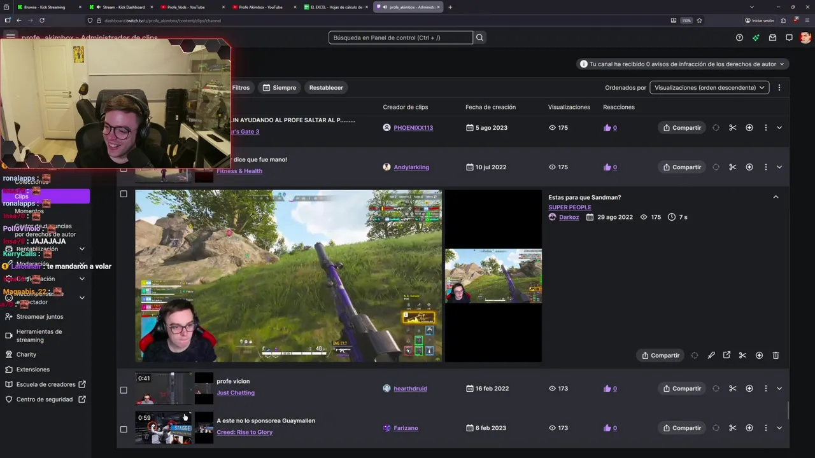The height and width of the screenshot is (458, 815).
Task: Click the scissors icon for Andylarkiing clip
Action: 732,167
